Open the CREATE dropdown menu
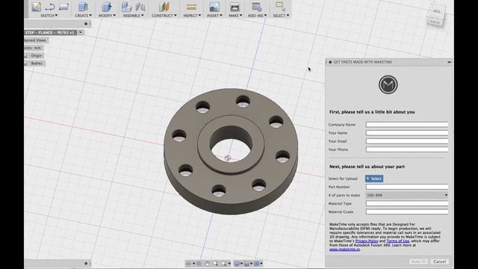The image size is (478, 269). (83, 15)
